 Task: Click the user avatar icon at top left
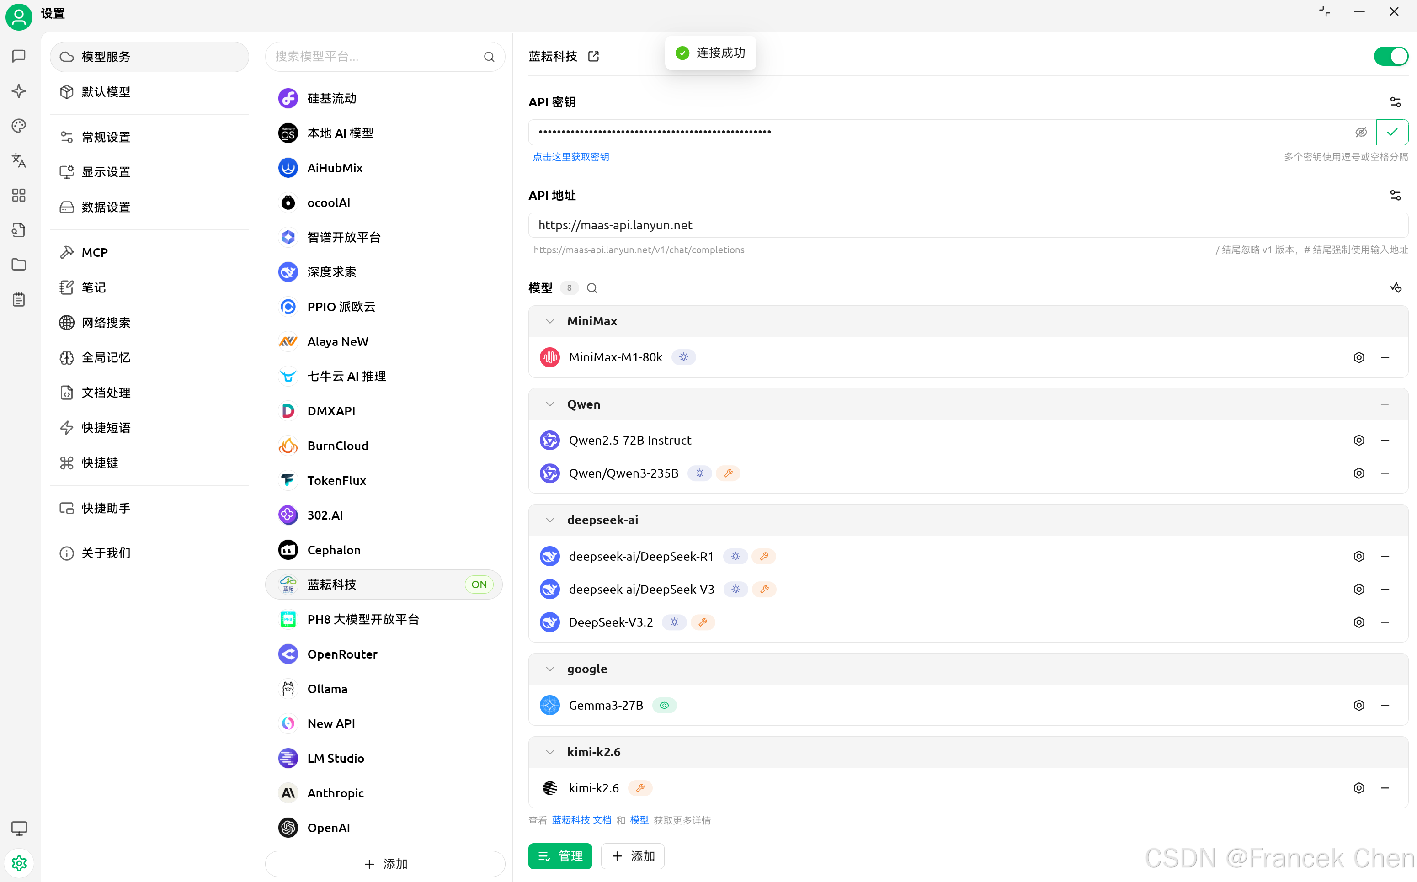coord(19,16)
